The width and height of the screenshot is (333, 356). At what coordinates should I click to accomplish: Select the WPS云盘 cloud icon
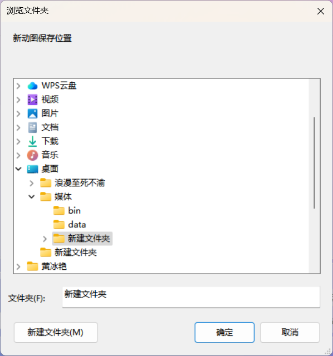point(32,86)
